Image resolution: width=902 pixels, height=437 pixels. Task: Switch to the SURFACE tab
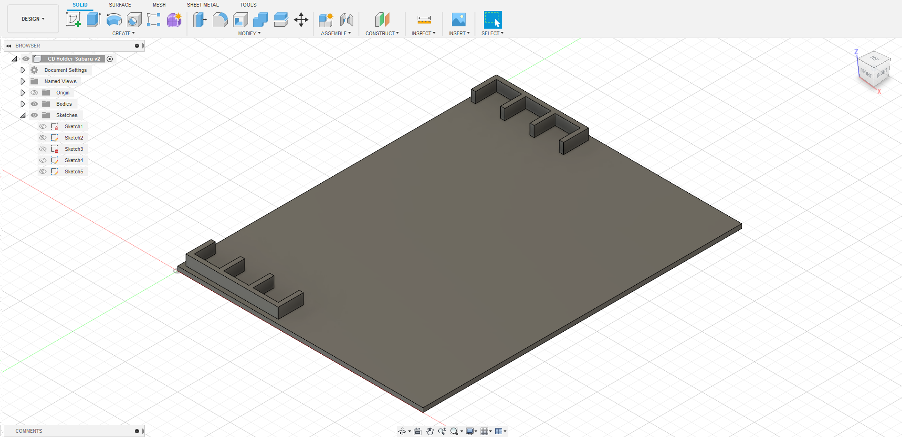point(120,5)
